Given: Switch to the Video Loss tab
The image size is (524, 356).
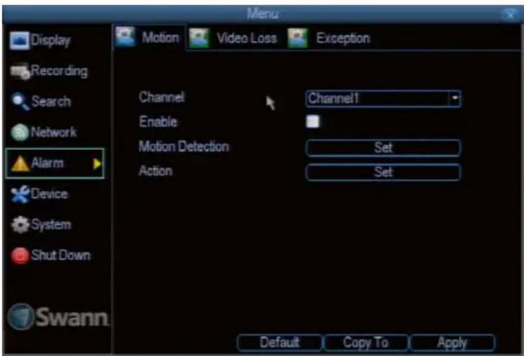Looking at the screenshot, I should point(234,38).
